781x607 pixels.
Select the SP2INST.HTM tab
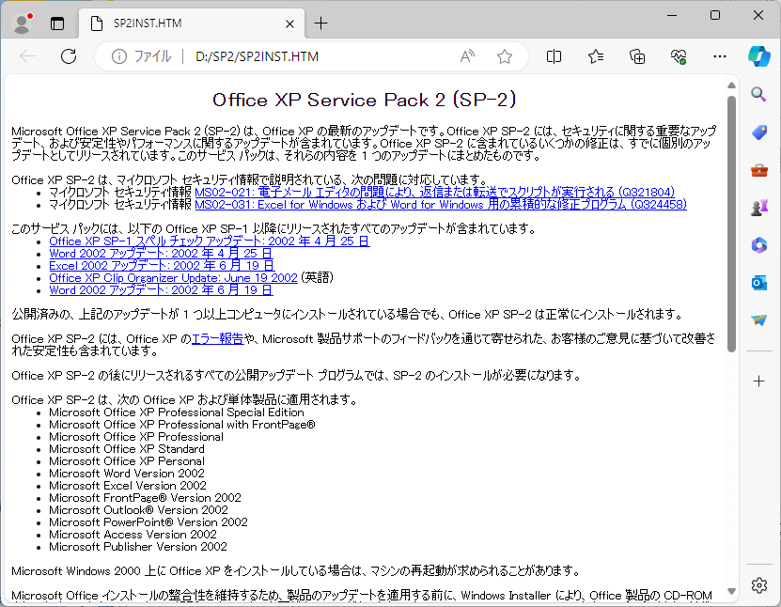click(192, 23)
